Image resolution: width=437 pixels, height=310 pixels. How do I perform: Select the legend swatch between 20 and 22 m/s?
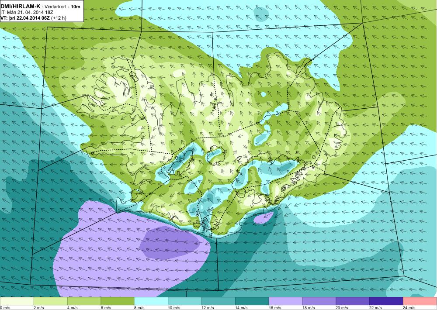click(353, 301)
